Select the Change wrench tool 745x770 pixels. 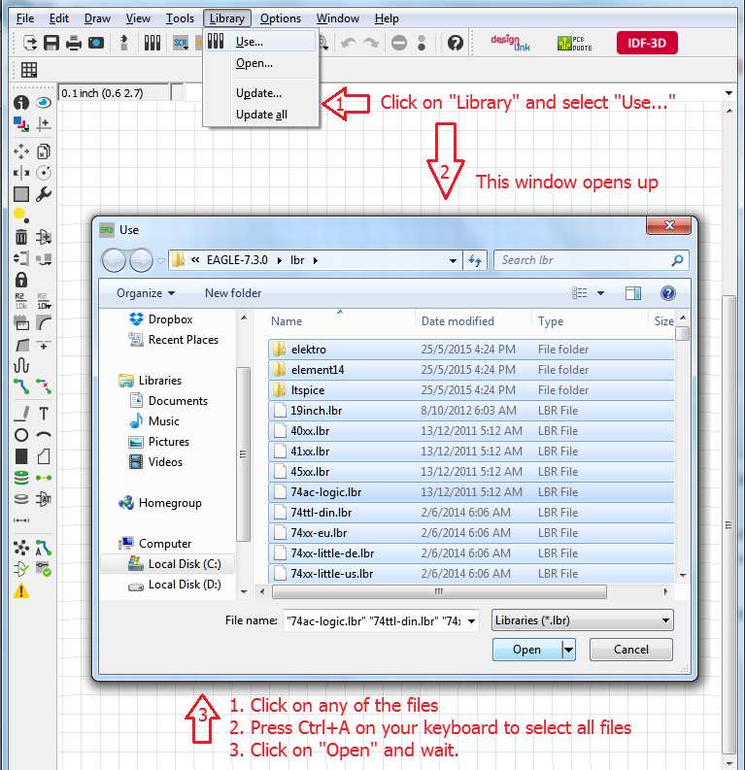pyautogui.click(x=44, y=194)
